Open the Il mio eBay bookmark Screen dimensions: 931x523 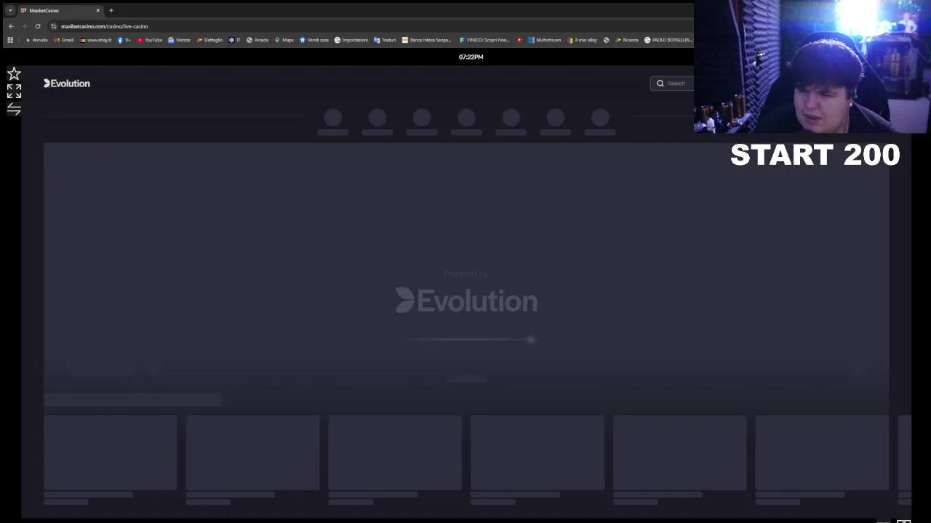pyautogui.click(x=583, y=40)
